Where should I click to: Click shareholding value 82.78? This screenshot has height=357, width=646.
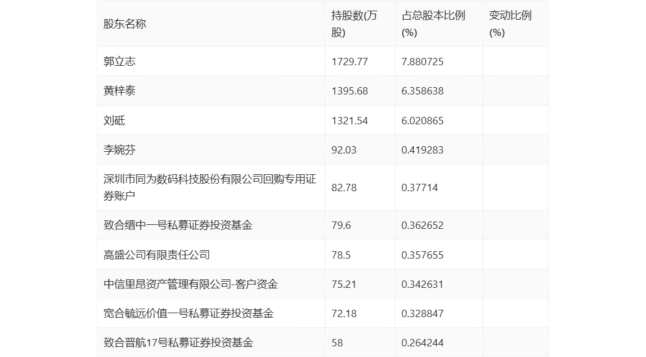(344, 188)
